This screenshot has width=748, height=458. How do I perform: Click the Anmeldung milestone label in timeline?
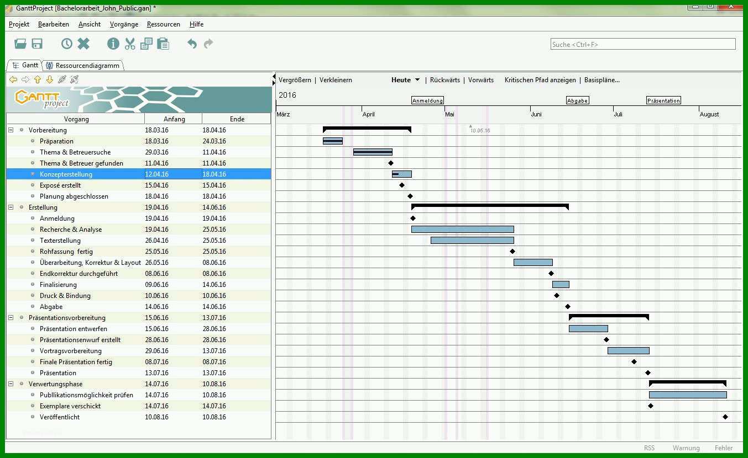tap(427, 100)
